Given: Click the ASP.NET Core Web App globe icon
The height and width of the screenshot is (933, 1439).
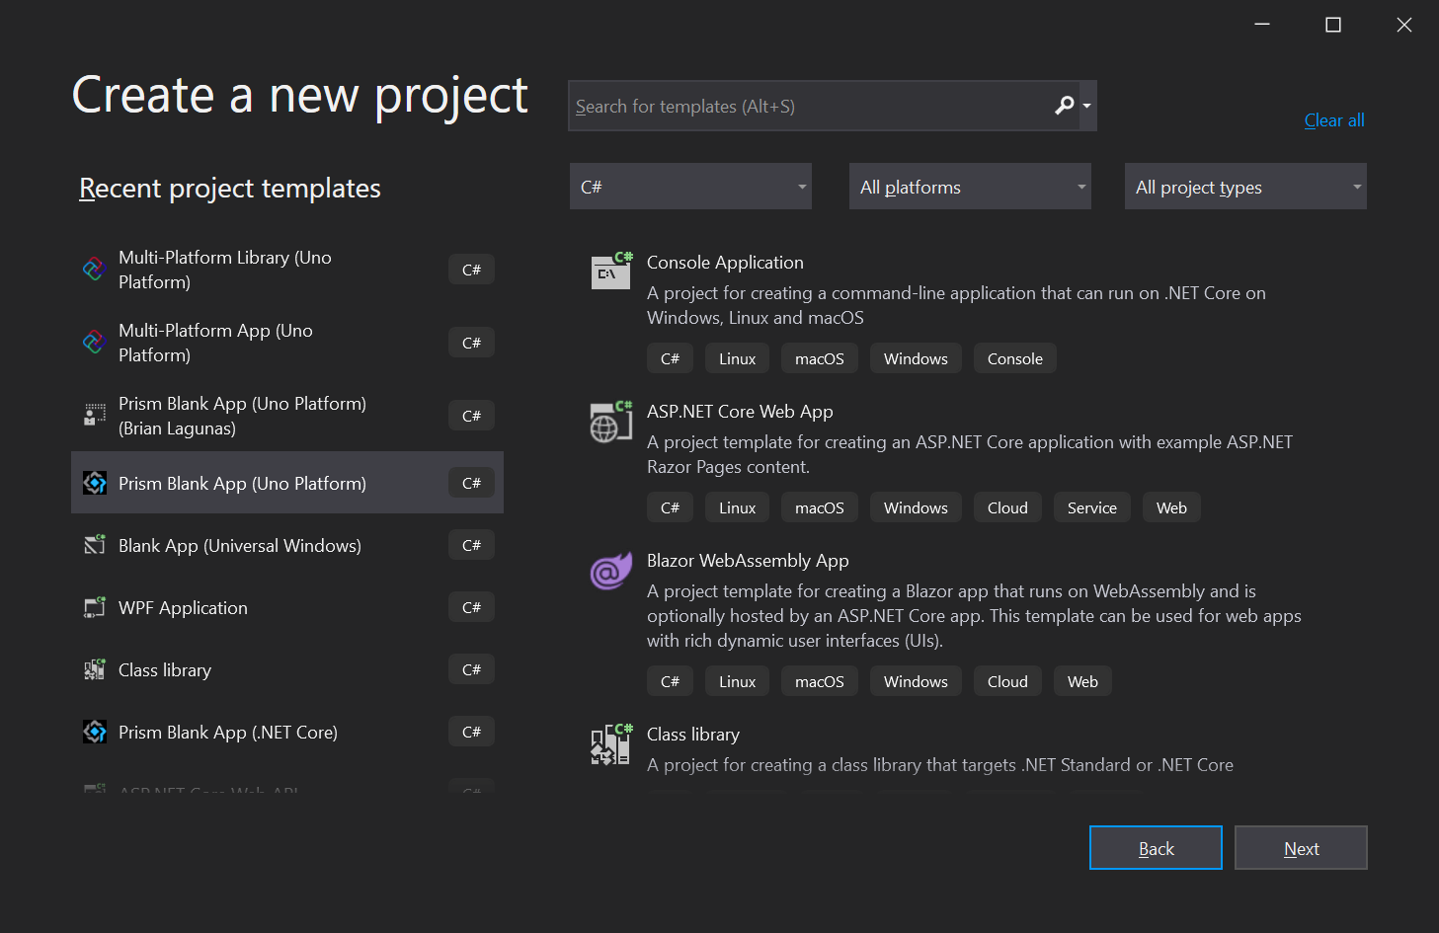Looking at the screenshot, I should coord(611,422).
